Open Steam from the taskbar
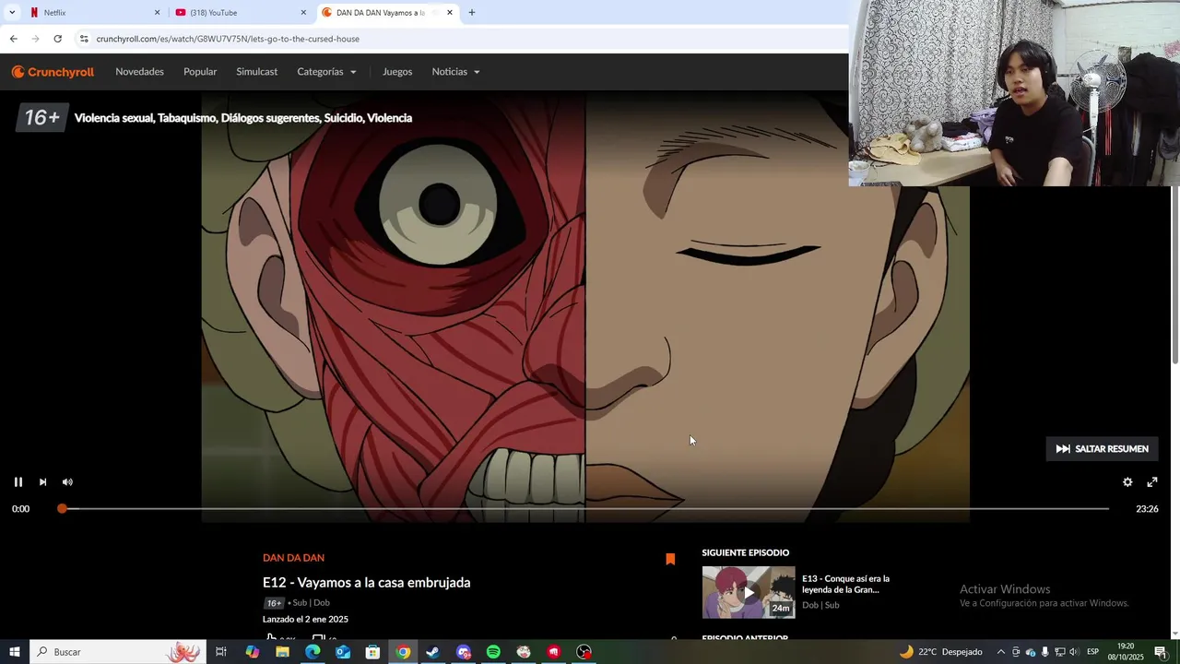 432,652
